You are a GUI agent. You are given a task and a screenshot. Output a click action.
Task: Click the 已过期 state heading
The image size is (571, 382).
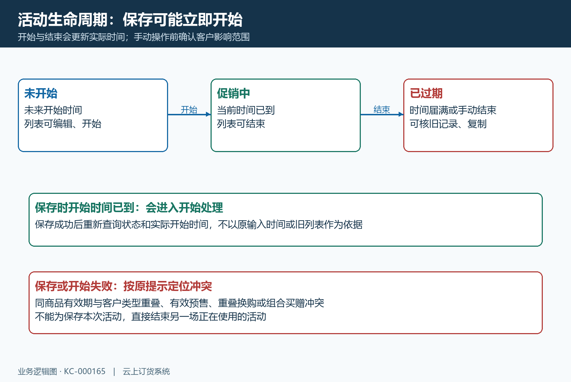pyautogui.click(x=426, y=94)
